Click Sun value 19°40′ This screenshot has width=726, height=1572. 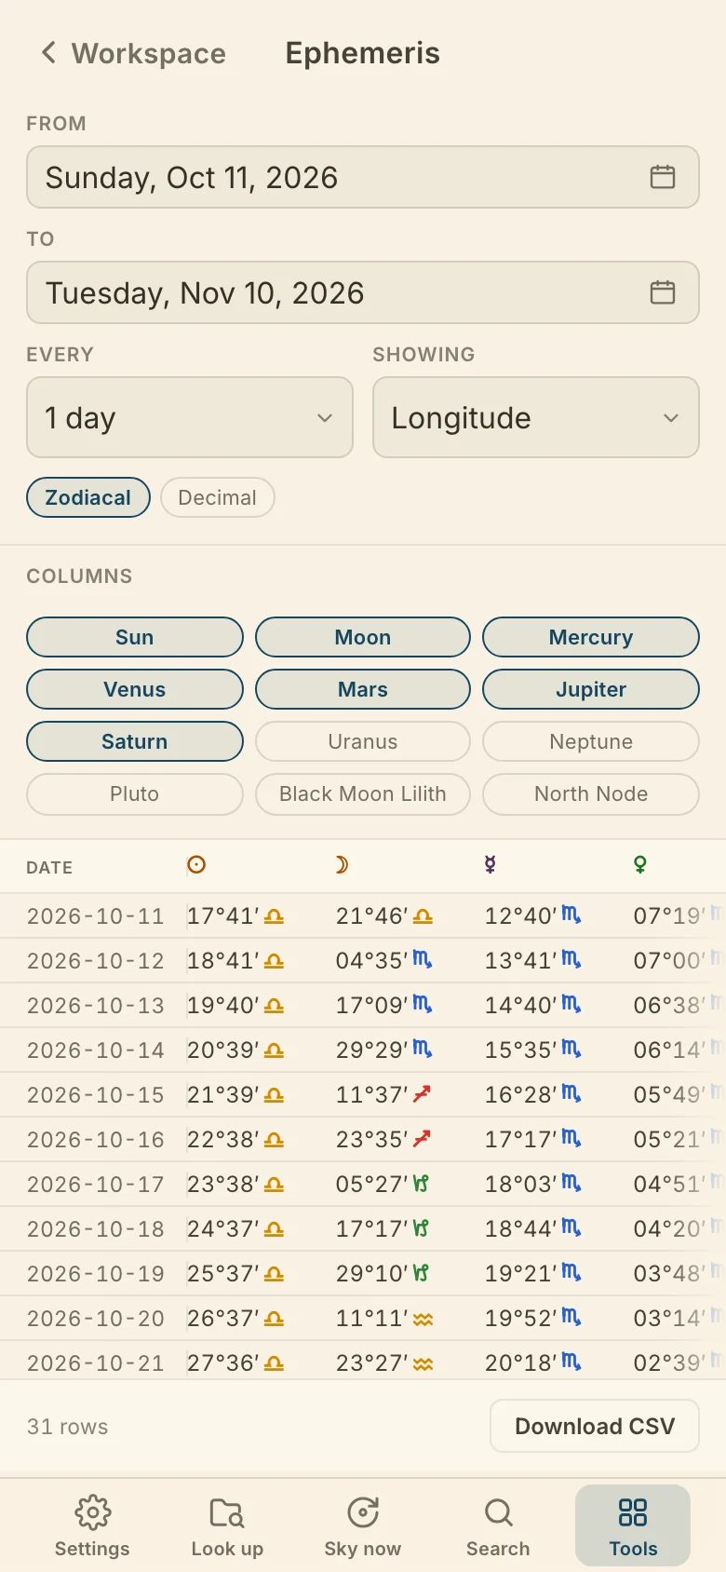coord(223,1006)
